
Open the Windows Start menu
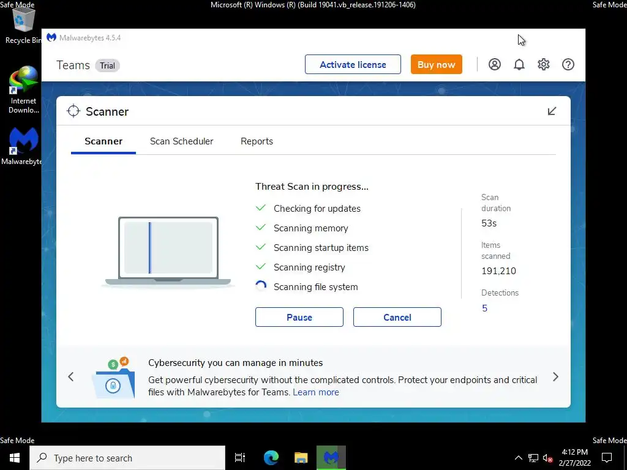click(x=15, y=458)
